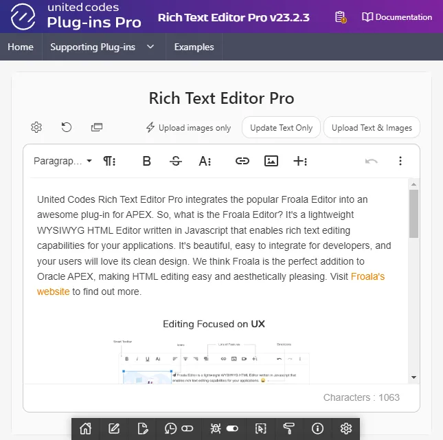Click the insert image icon
This screenshot has width=443, height=440.
click(271, 161)
